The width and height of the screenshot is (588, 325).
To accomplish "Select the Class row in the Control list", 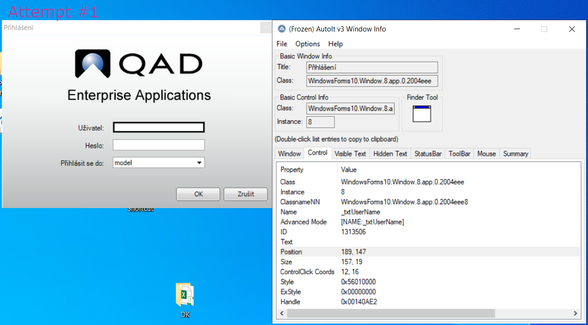I will [429, 182].
